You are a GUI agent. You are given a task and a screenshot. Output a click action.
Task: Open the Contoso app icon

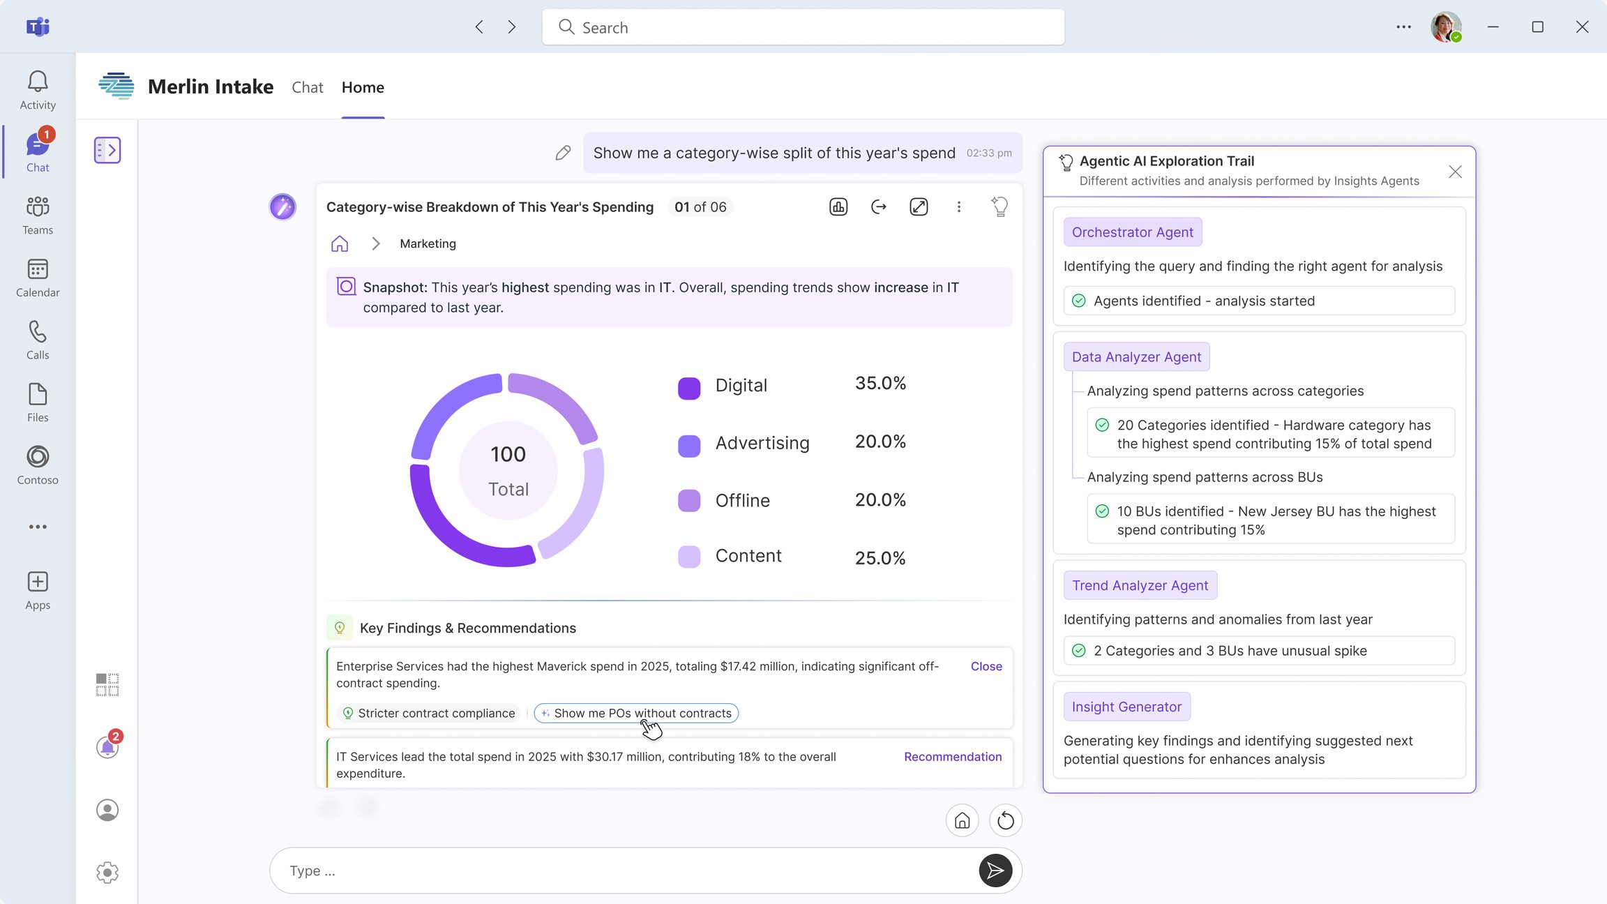point(38,466)
